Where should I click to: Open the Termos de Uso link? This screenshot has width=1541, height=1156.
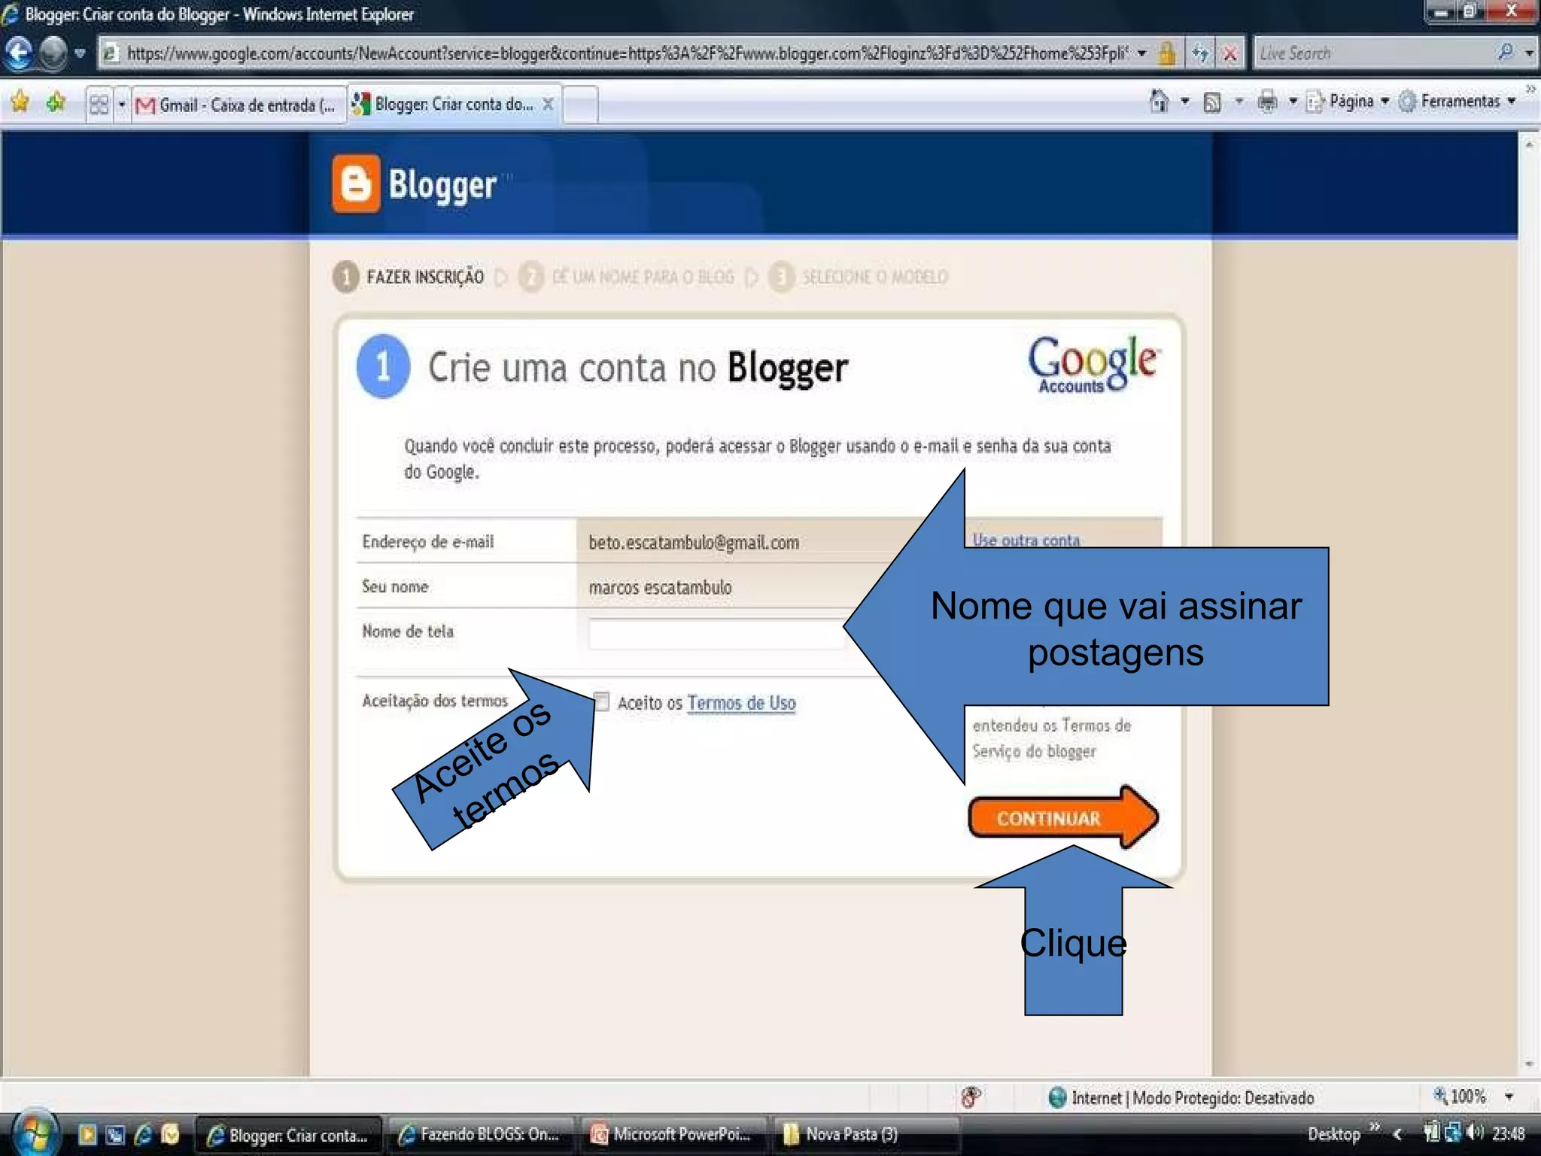(741, 703)
